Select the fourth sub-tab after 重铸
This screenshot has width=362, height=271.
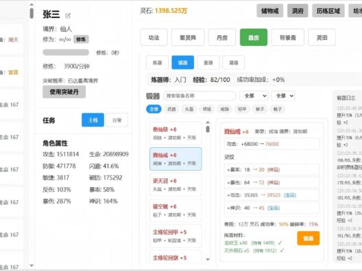233,63
